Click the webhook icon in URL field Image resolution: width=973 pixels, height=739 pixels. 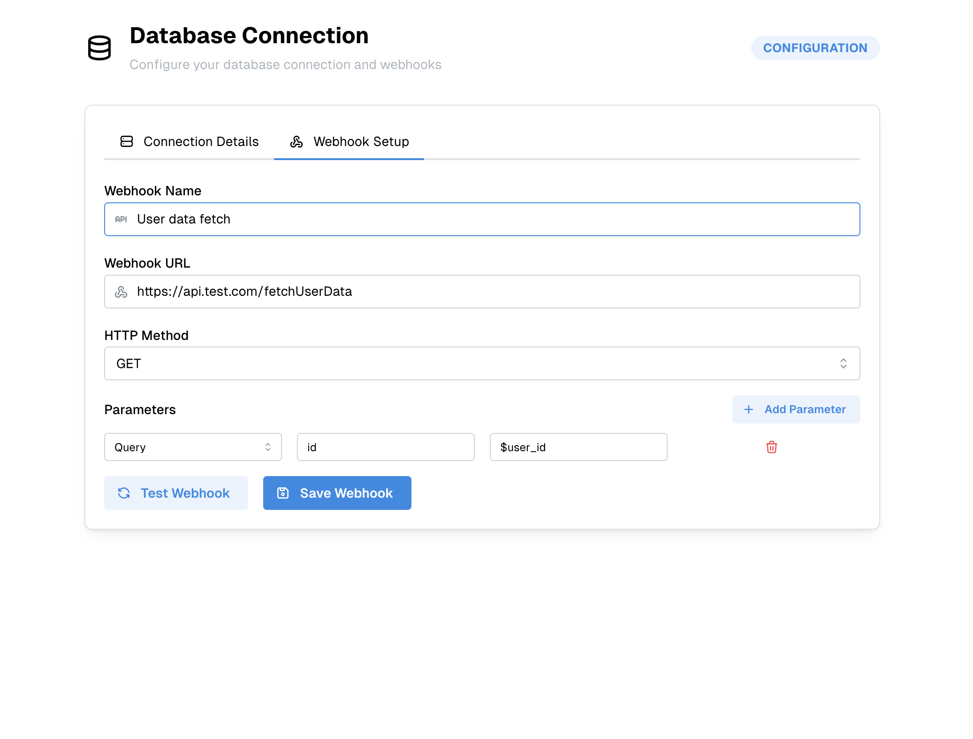coord(121,292)
